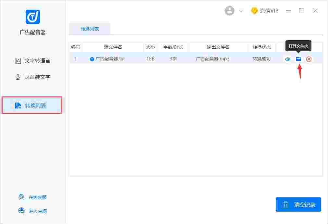The image size is (328, 224).
Task: Delete the conversion record with red X
Action: tap(309, 59)
